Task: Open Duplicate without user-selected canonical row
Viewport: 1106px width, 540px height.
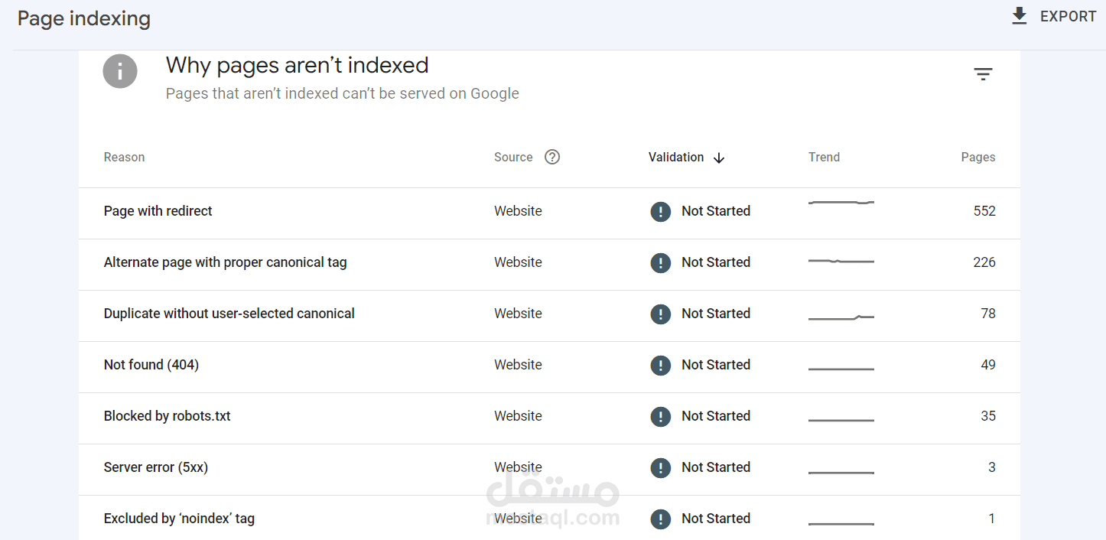Action: (x=229, y=314)
